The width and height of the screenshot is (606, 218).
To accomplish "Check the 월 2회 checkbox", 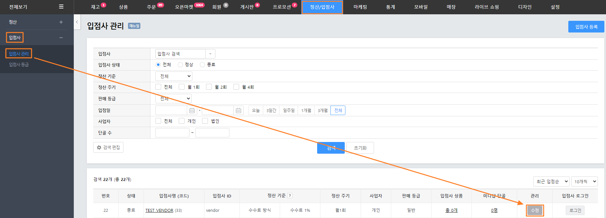I will (209, 87).
